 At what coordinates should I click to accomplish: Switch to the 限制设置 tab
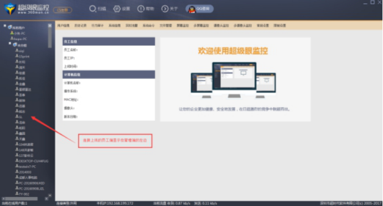point(280,25)
